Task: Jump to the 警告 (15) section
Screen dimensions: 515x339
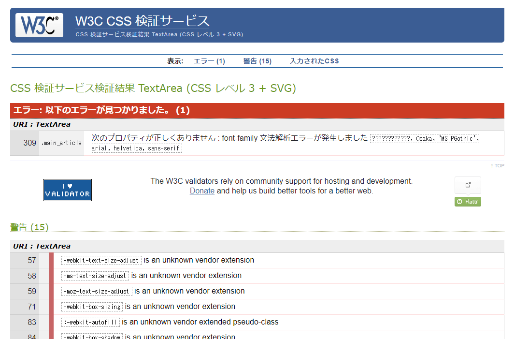Action: 257,61
